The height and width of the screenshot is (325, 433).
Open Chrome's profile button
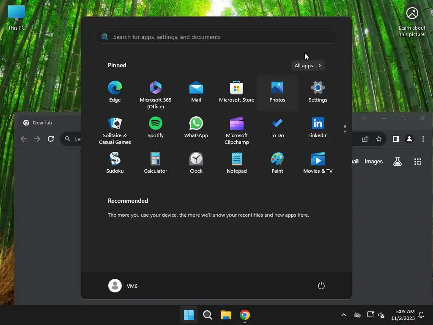409,139
